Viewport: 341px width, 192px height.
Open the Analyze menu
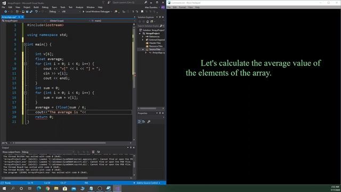coord(79,7)
